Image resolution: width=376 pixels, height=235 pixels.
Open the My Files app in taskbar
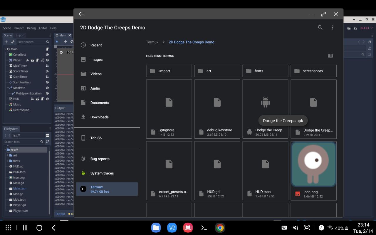click(156, 228)
